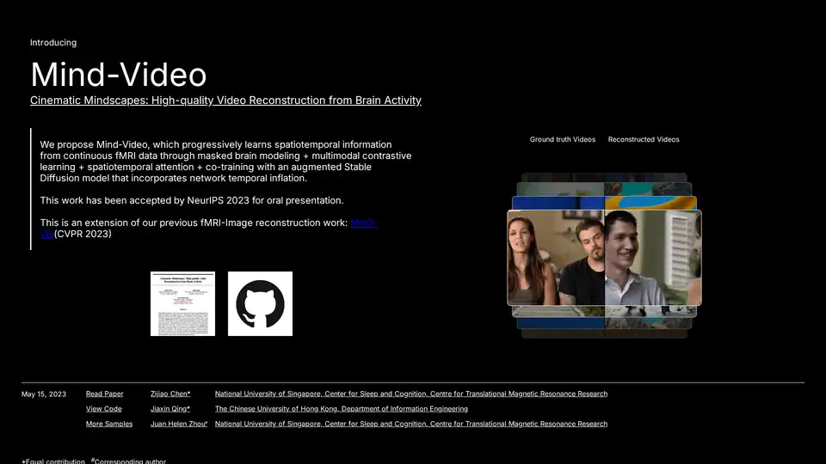This screenshot has width=826, height=464.
Task: Open the GitHub repository icon
Action: click(260, 303)
